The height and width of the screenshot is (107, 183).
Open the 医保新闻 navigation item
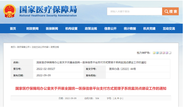[52, 29]
